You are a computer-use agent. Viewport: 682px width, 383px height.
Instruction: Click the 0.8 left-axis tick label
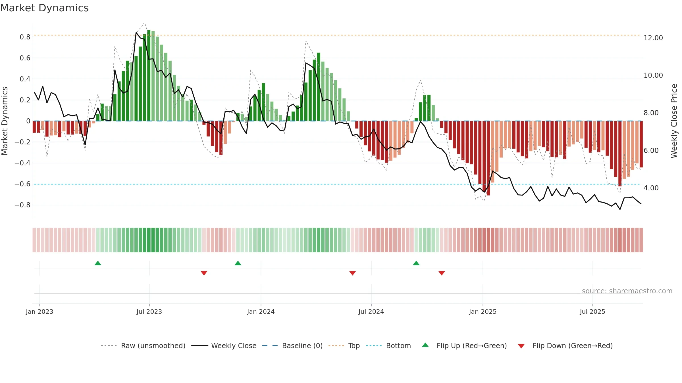click(x=25, y=37)
